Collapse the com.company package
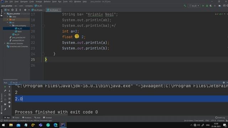 [x=10, y=26]
